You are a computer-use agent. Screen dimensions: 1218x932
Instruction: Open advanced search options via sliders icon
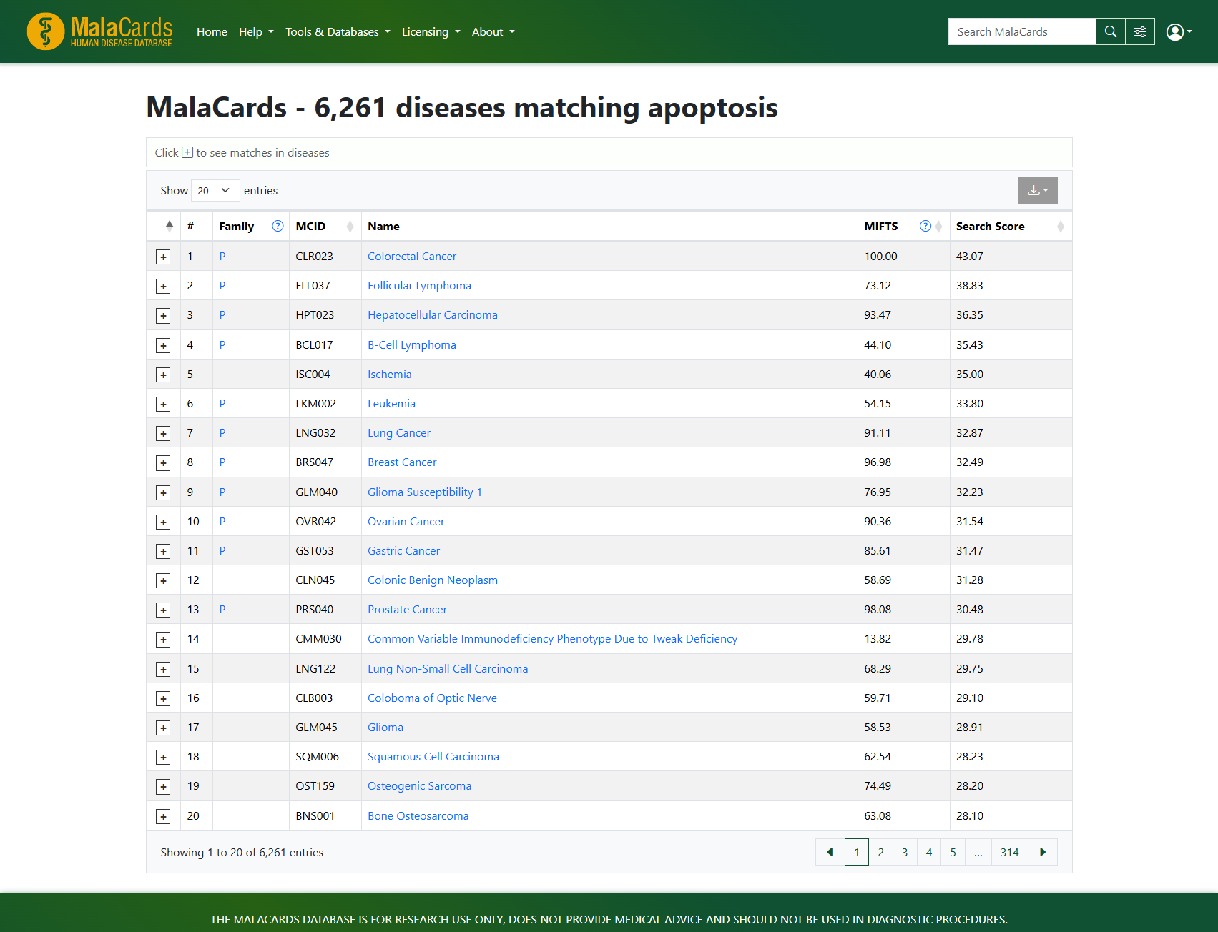tap(1140, 31)
